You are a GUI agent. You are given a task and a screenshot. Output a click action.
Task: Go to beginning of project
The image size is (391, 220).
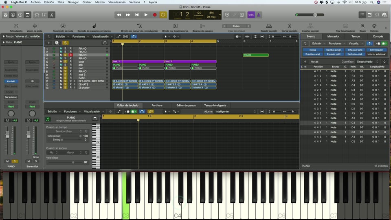coord(137,15)
